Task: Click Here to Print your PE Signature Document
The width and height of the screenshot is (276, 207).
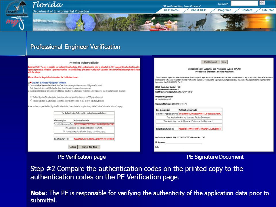Action: pyautogui.click(x=49, y=83)
